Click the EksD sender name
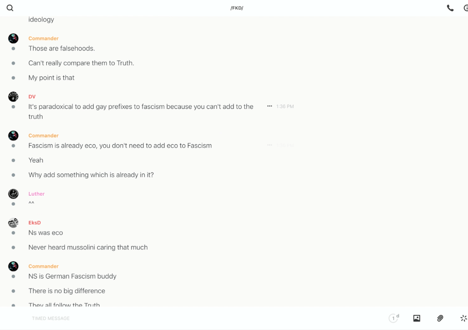 [x=35, y=223]
